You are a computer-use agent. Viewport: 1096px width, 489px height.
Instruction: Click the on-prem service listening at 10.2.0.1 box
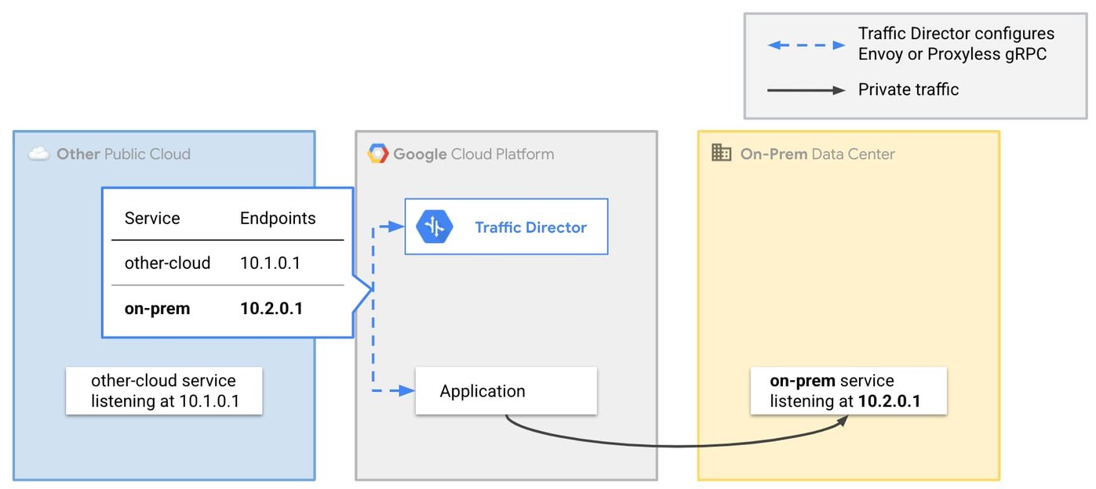pyautogui.click(x=848, y=391)
